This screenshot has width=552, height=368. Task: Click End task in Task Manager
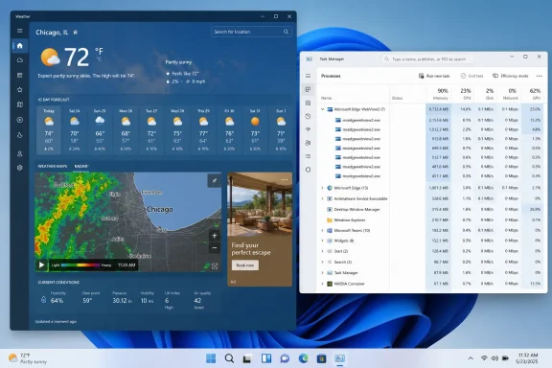click(x=472, y=76)
